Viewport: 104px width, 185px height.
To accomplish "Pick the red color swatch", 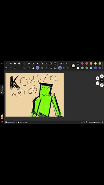I will [87, 64].
